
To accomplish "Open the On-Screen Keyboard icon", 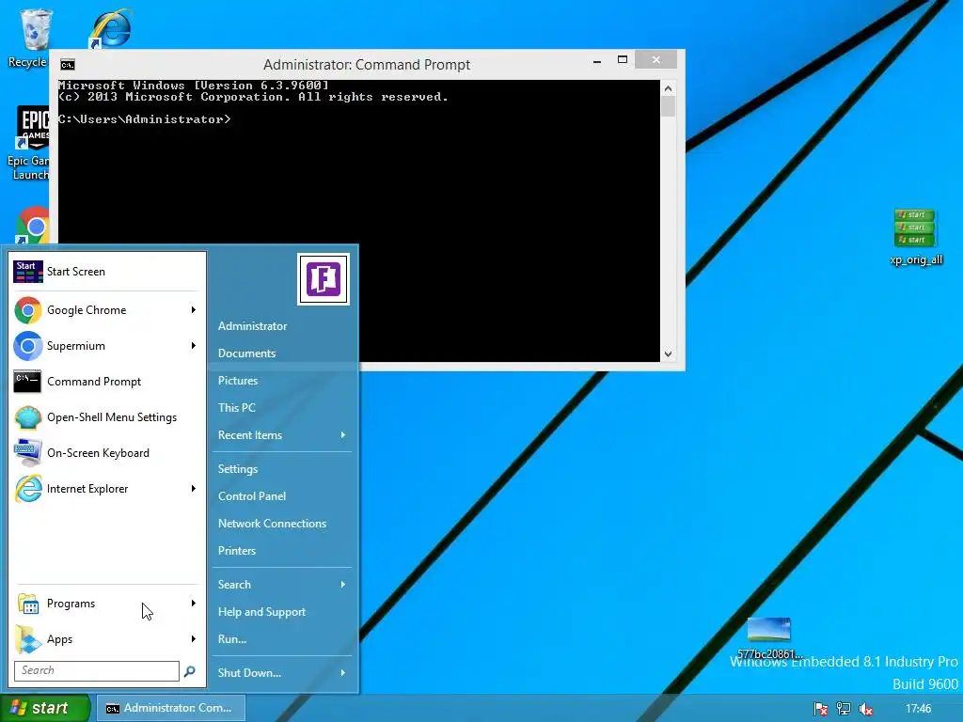I will [27, 453].
